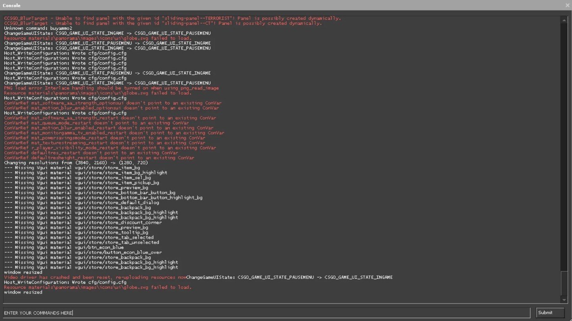572x321 pixels.
Task: Click the 'mat_motion_blur_enabled_restart' line
Action: pos(108,128)
